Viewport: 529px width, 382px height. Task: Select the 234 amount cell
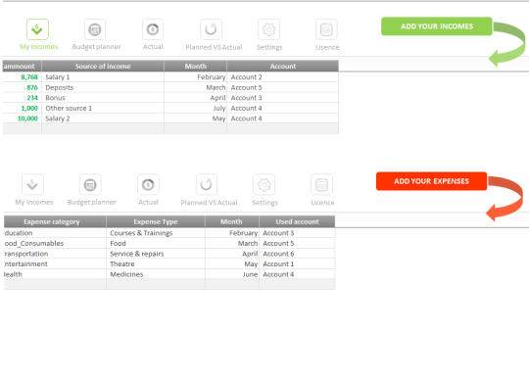22,98
